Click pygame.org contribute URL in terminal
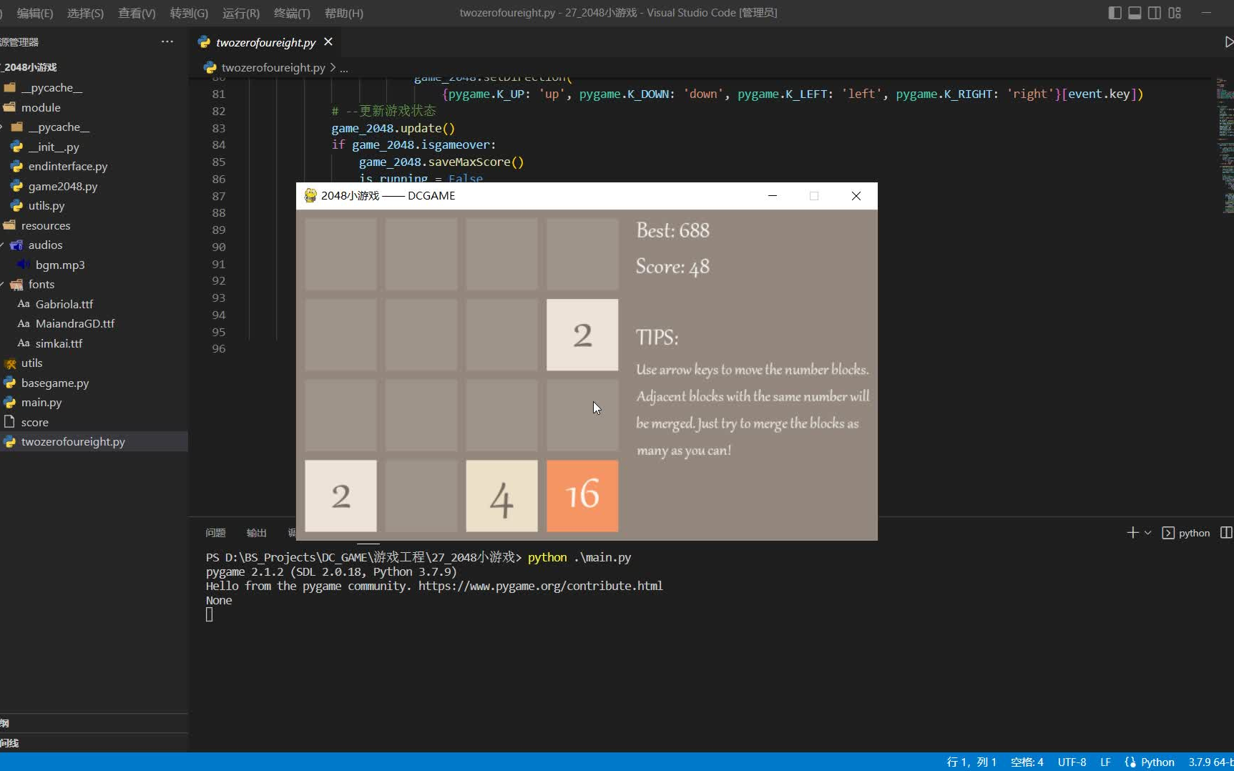 click(x=540, y=586)
